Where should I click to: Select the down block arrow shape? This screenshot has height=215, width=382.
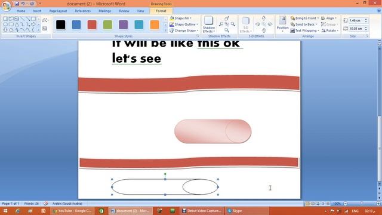pyautogui.click(x=5, y=30)
